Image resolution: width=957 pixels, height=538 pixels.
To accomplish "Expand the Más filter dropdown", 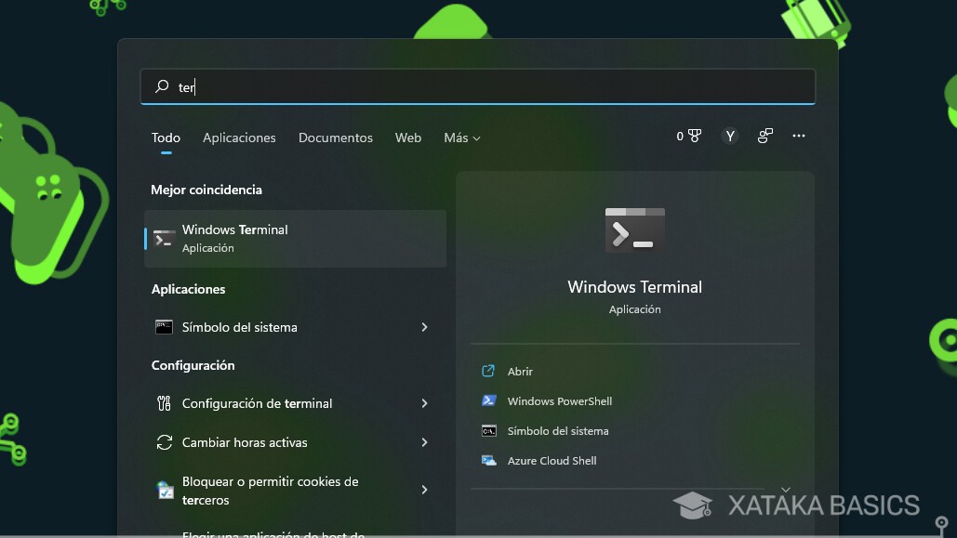I will 461,138.
